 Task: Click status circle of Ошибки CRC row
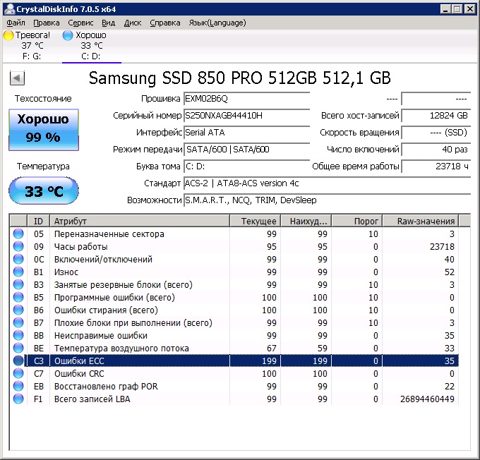18,373
